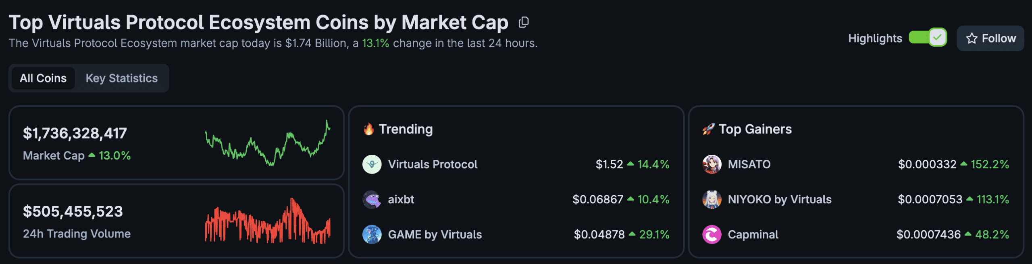Select the All Coins tab
Screen dimensions: 1032x264
point(42,78)
